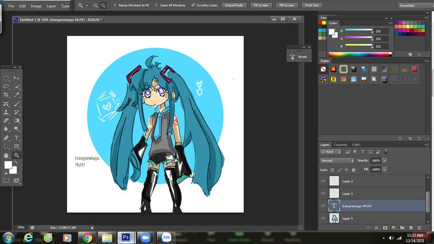Image resolution: width=434 pixels, height=244 pixels.
Task: Open the File menu
Action: tap(11, 6)
